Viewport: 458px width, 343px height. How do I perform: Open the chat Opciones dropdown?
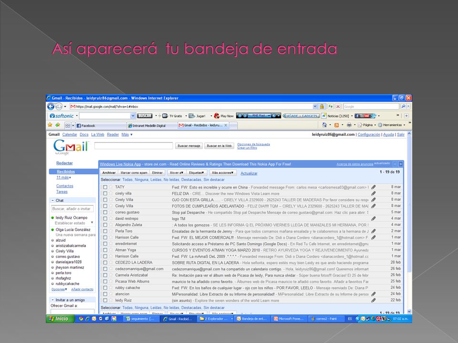pos(59,289)
